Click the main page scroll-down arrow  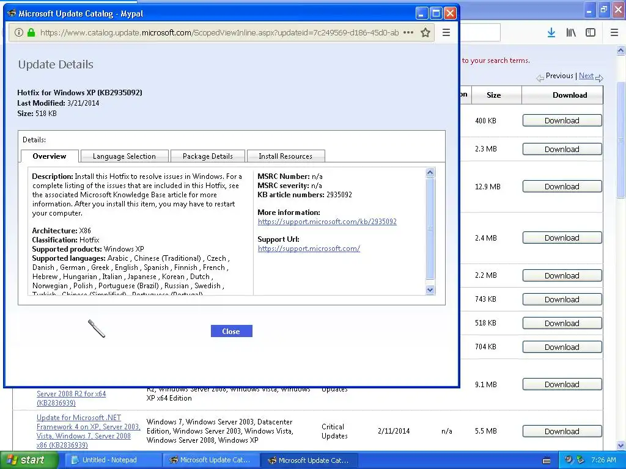pos(621,445)
